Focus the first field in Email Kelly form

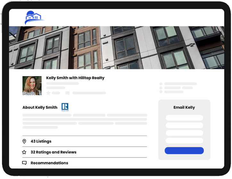point(184,118)
